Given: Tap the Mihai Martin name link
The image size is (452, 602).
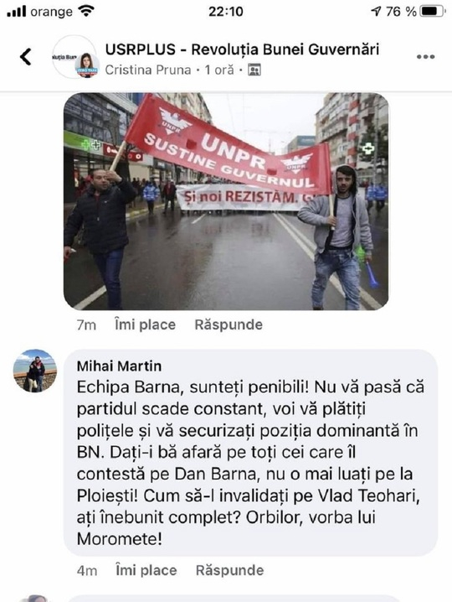Looking at the screenshot, I should (119, 366).
